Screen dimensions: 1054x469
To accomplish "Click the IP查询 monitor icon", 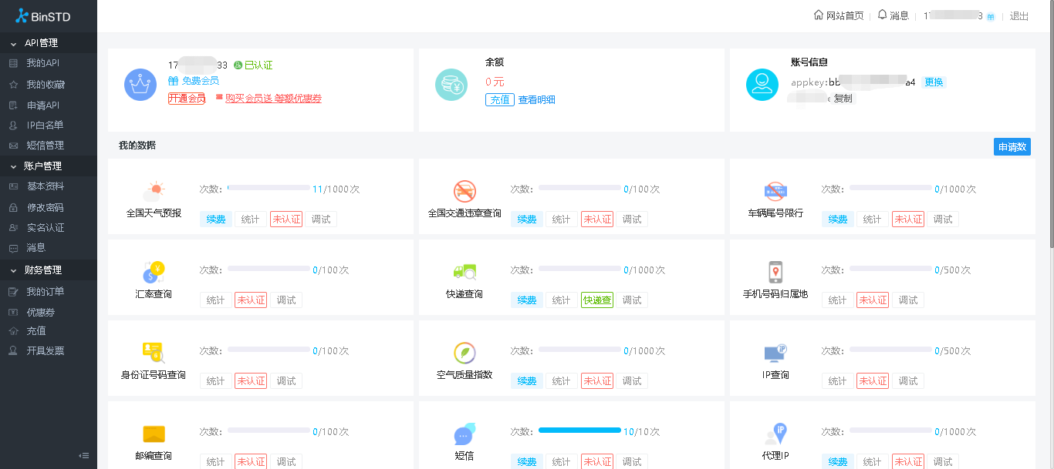I will [775, 353].
